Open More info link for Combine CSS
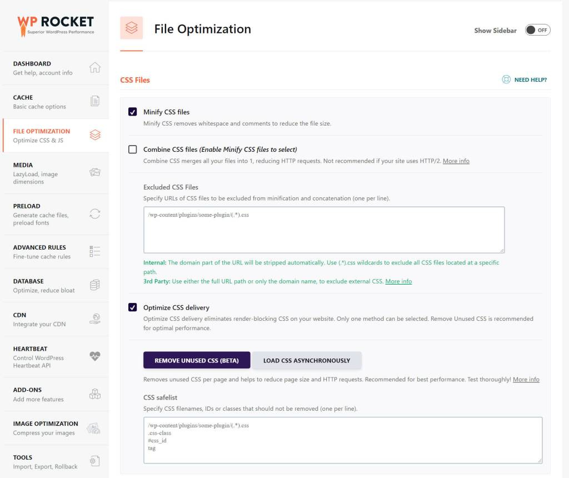The width and height of the screenshot is (569, 478). pos(456,161)
